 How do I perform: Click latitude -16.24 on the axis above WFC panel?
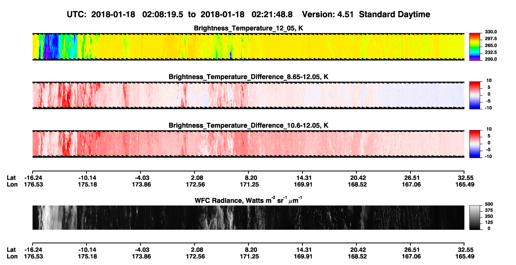33,178
